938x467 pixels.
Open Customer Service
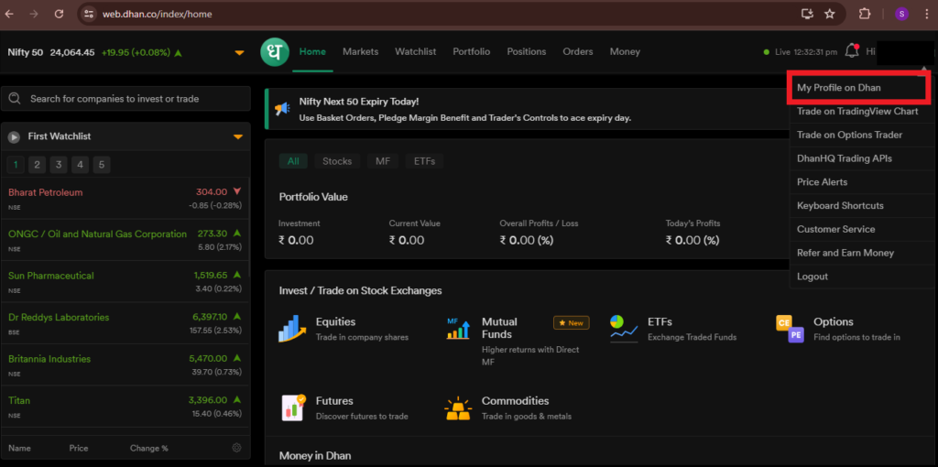pyautogui.click(x=861, y=229)
